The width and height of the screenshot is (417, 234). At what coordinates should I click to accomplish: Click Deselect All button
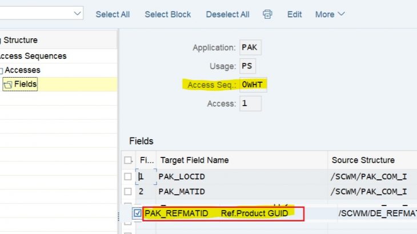point(227,14)
